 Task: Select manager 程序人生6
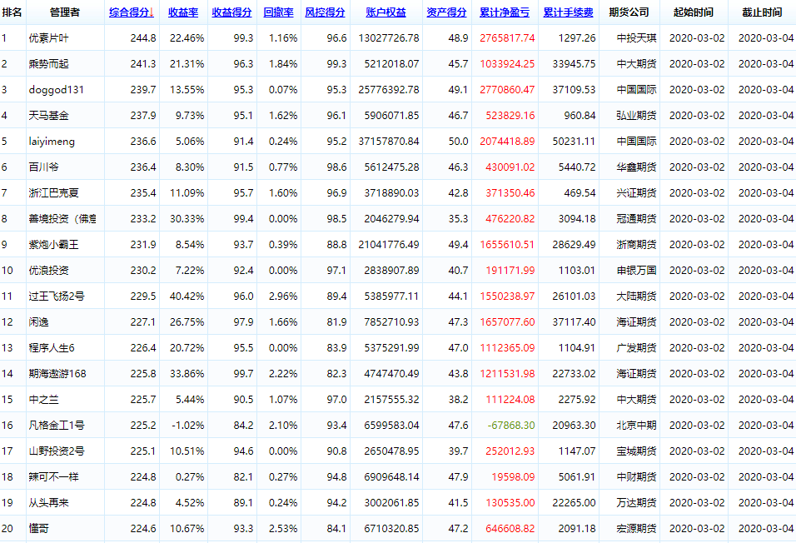pos(52,348)
